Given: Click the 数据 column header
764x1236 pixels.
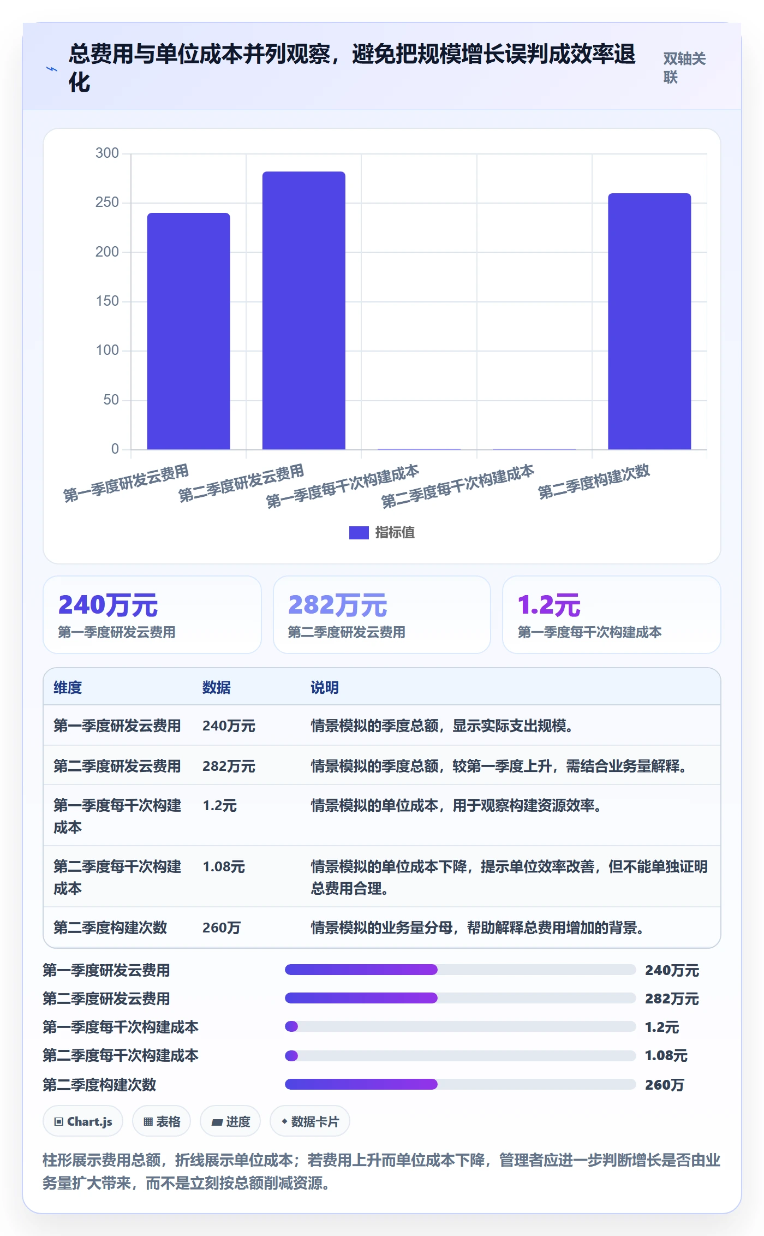Looking at the screenshot, I should pos(217,687).
